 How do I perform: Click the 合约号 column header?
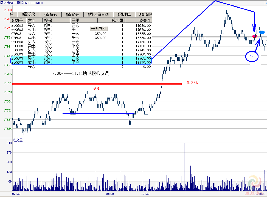(x=18, y=20)
